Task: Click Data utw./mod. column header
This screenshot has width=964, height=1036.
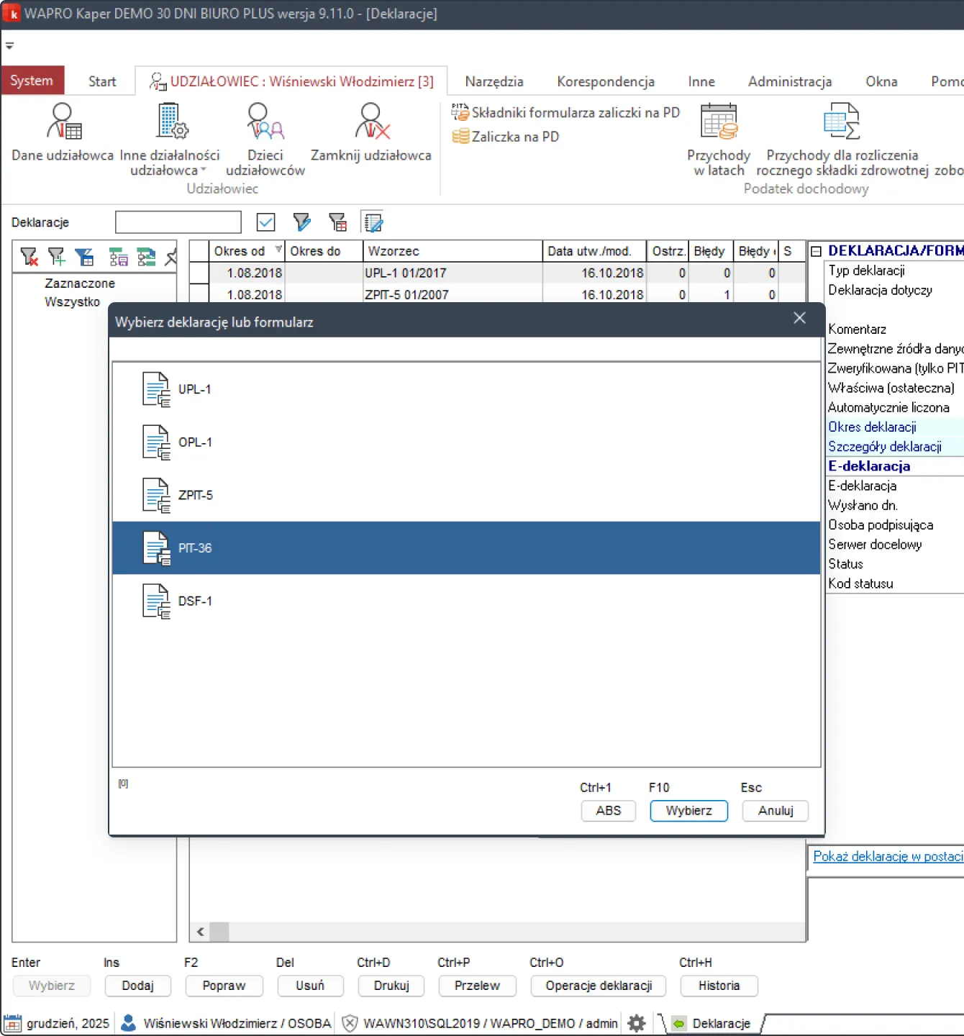Action: tap(594, 251)
